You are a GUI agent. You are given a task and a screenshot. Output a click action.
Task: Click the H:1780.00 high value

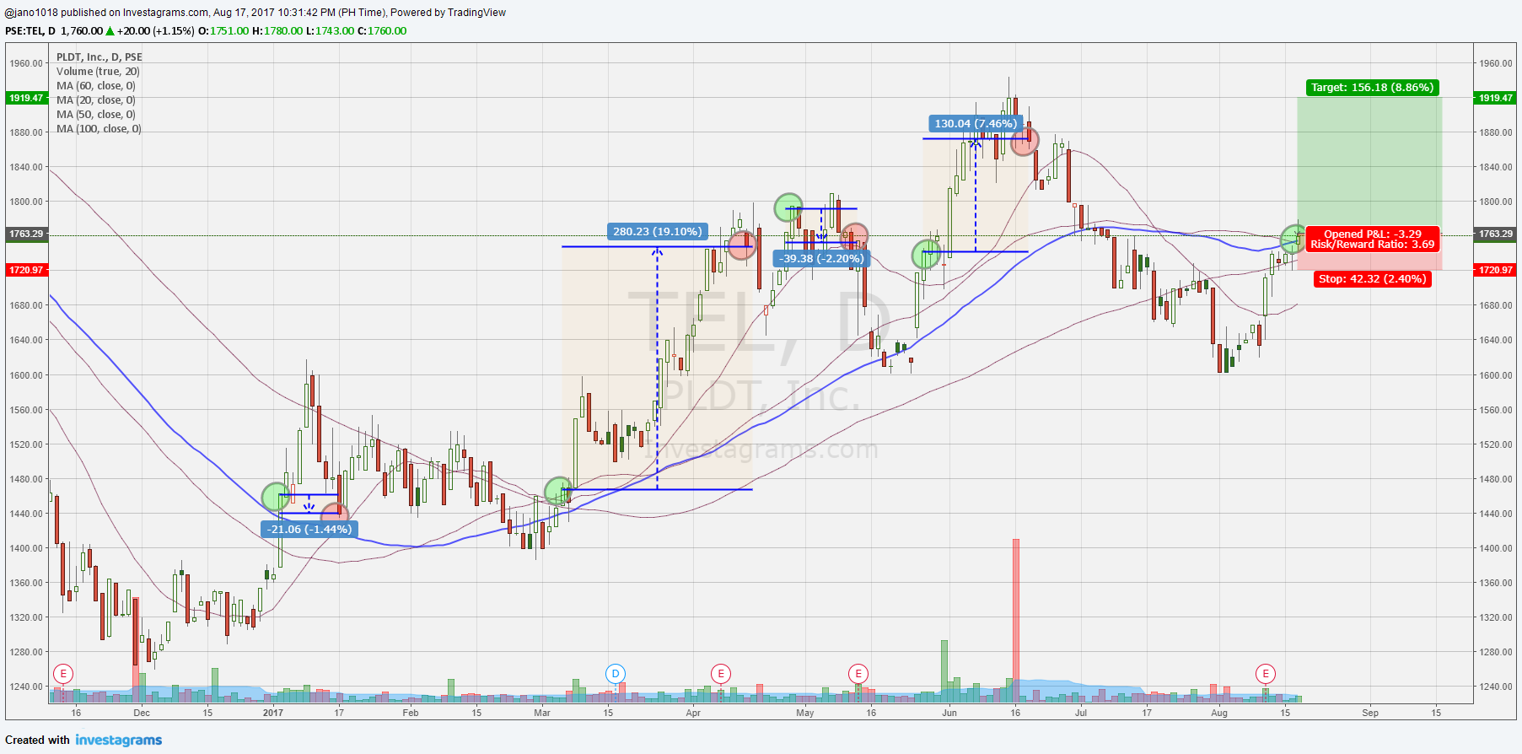(x=277, y=31)
